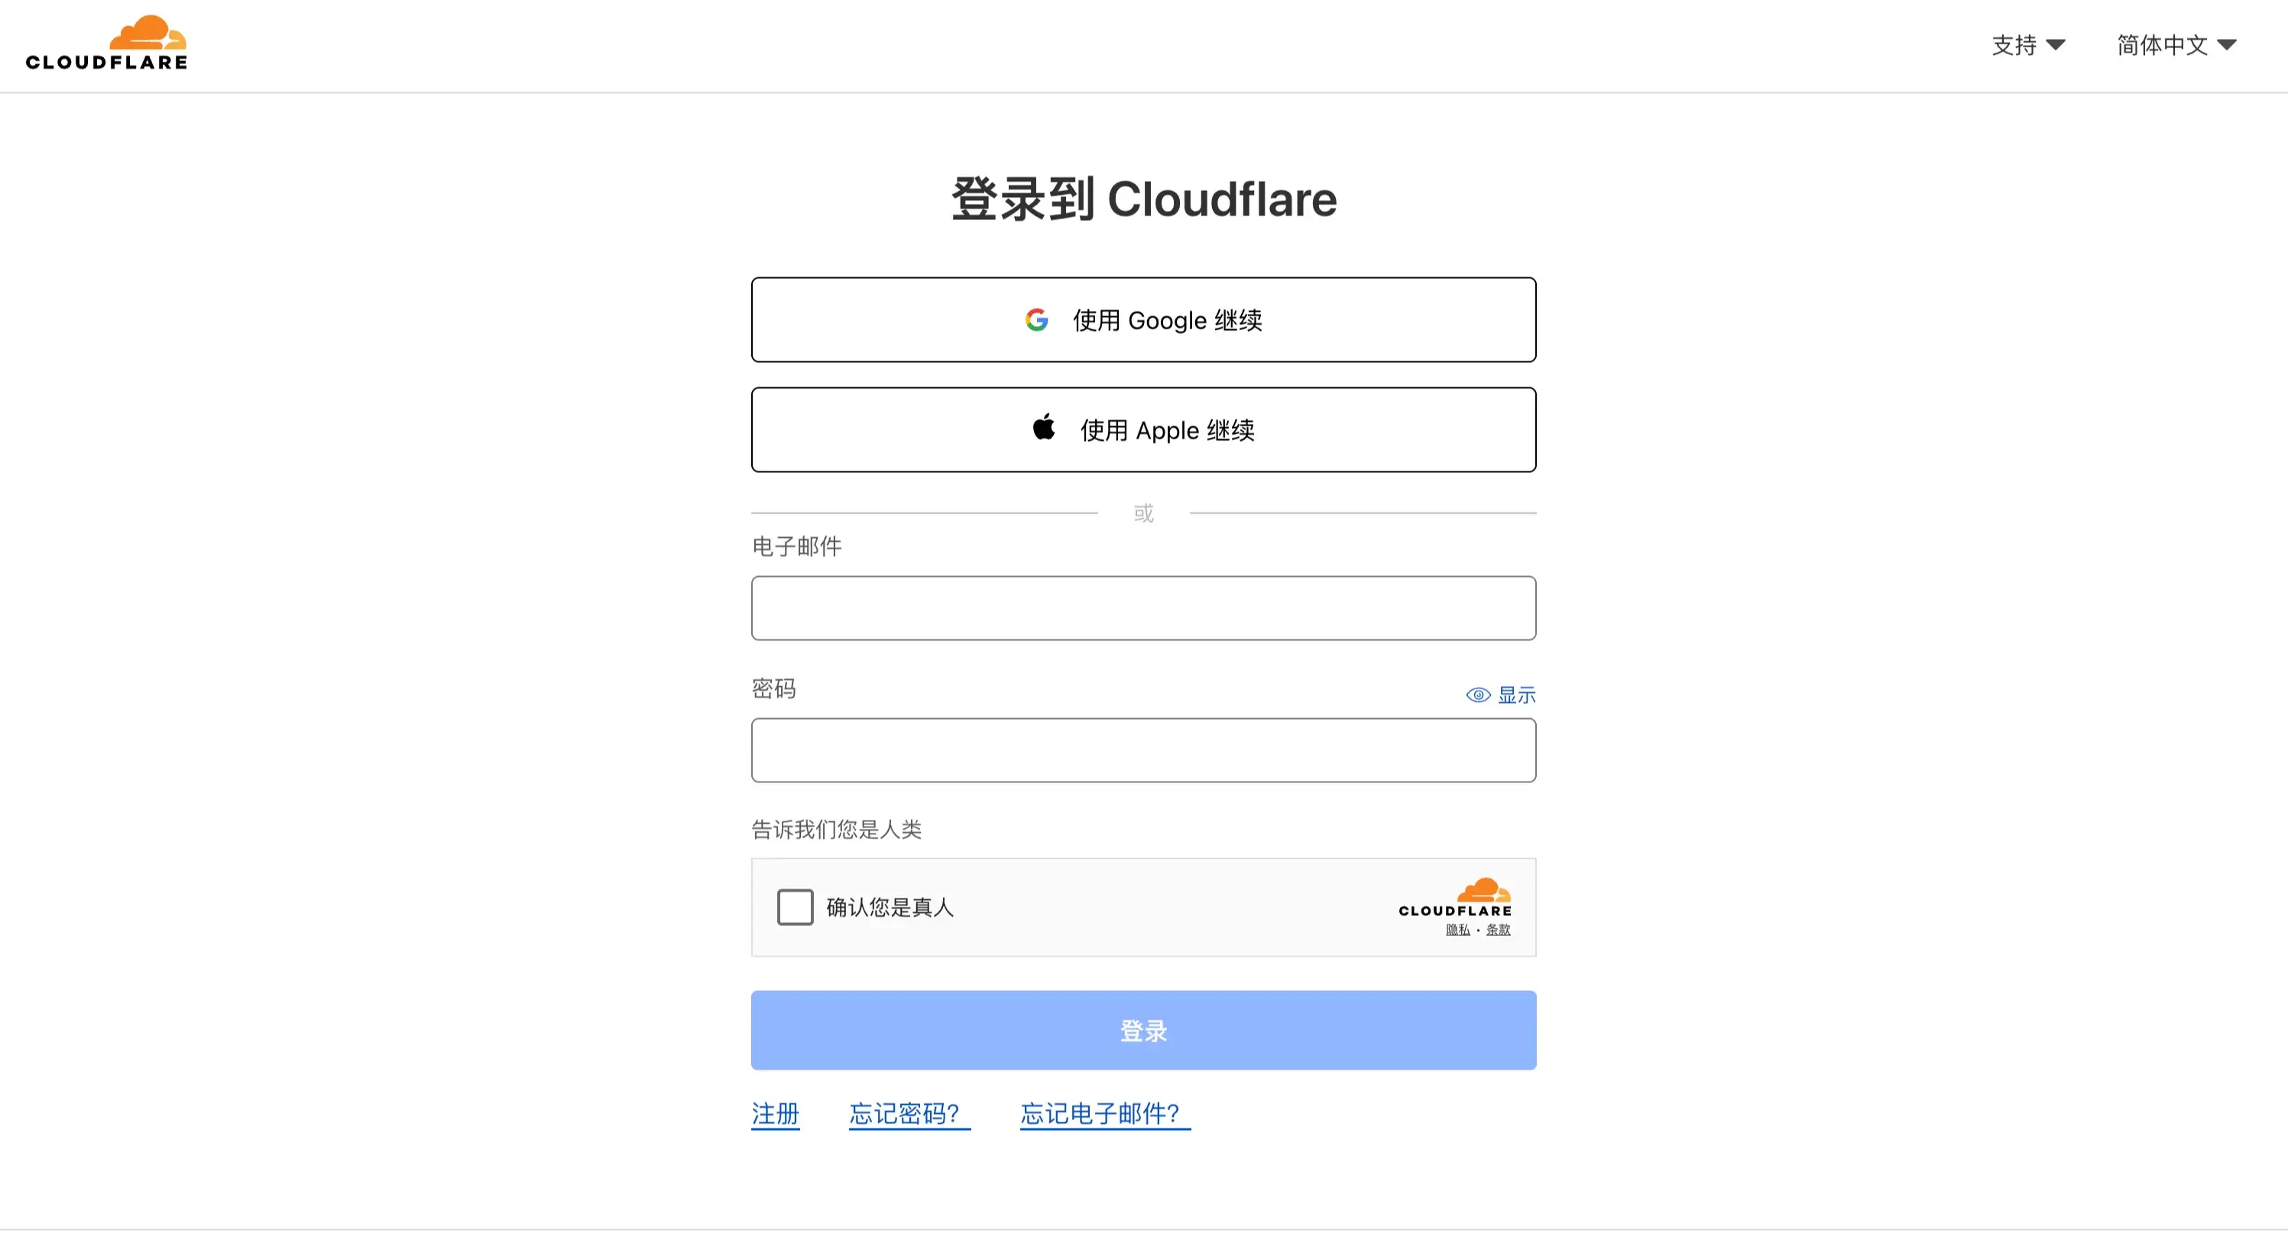This screenshot has height=1250, width=2288.
Task: Click the eye icon above the password field
Action: tap(1478, 695)
